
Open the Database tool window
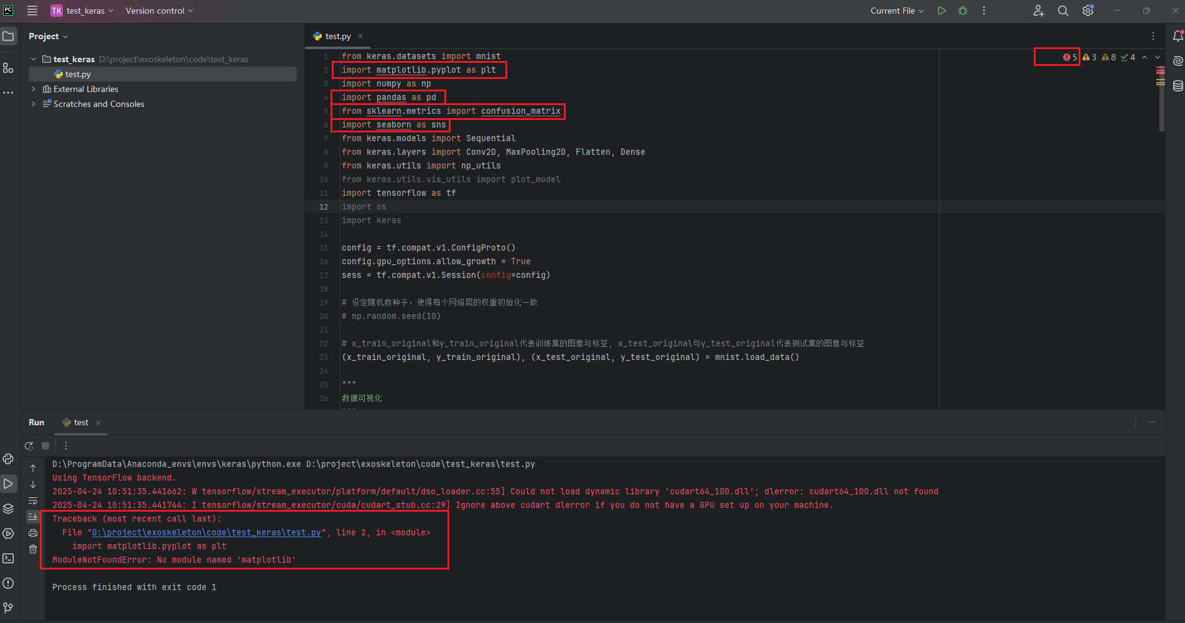(1178, 86)
